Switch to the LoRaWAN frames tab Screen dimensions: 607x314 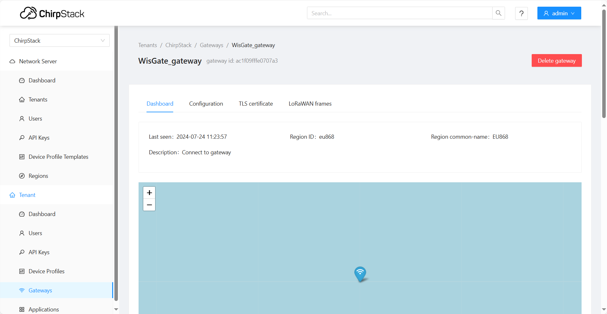pos(310,104)
